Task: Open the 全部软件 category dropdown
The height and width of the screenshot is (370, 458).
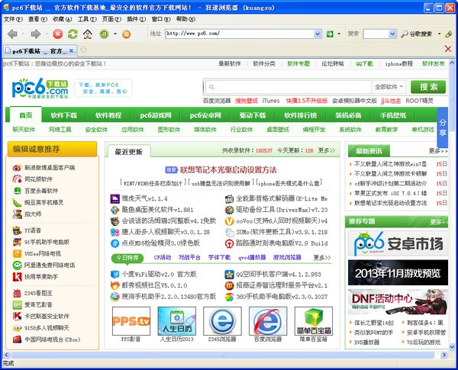Action: pos(389,87)
